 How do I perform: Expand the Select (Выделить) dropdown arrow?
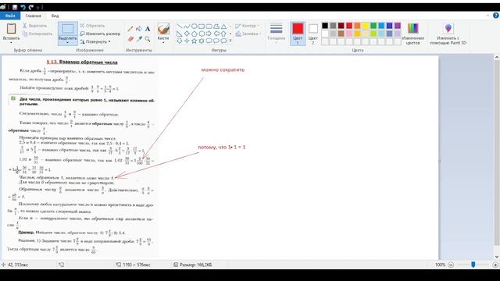coord(68,43)
